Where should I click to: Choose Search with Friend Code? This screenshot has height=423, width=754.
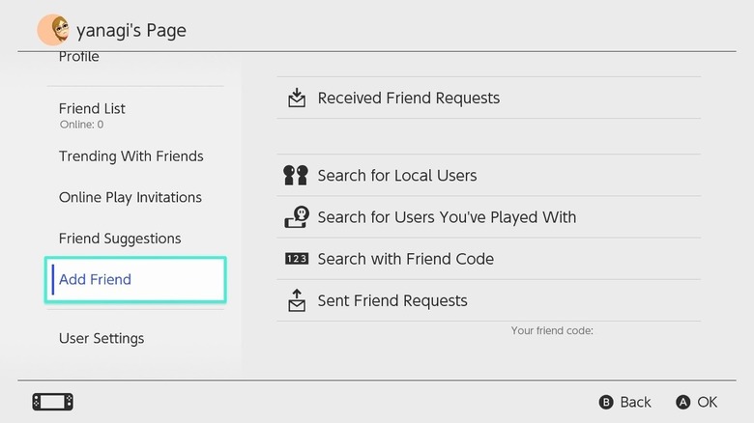tap(405, 259)
